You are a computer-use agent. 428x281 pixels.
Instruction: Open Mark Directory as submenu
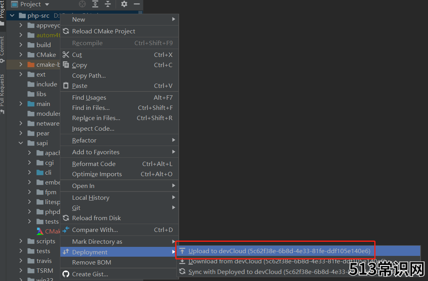coord(119,242)
